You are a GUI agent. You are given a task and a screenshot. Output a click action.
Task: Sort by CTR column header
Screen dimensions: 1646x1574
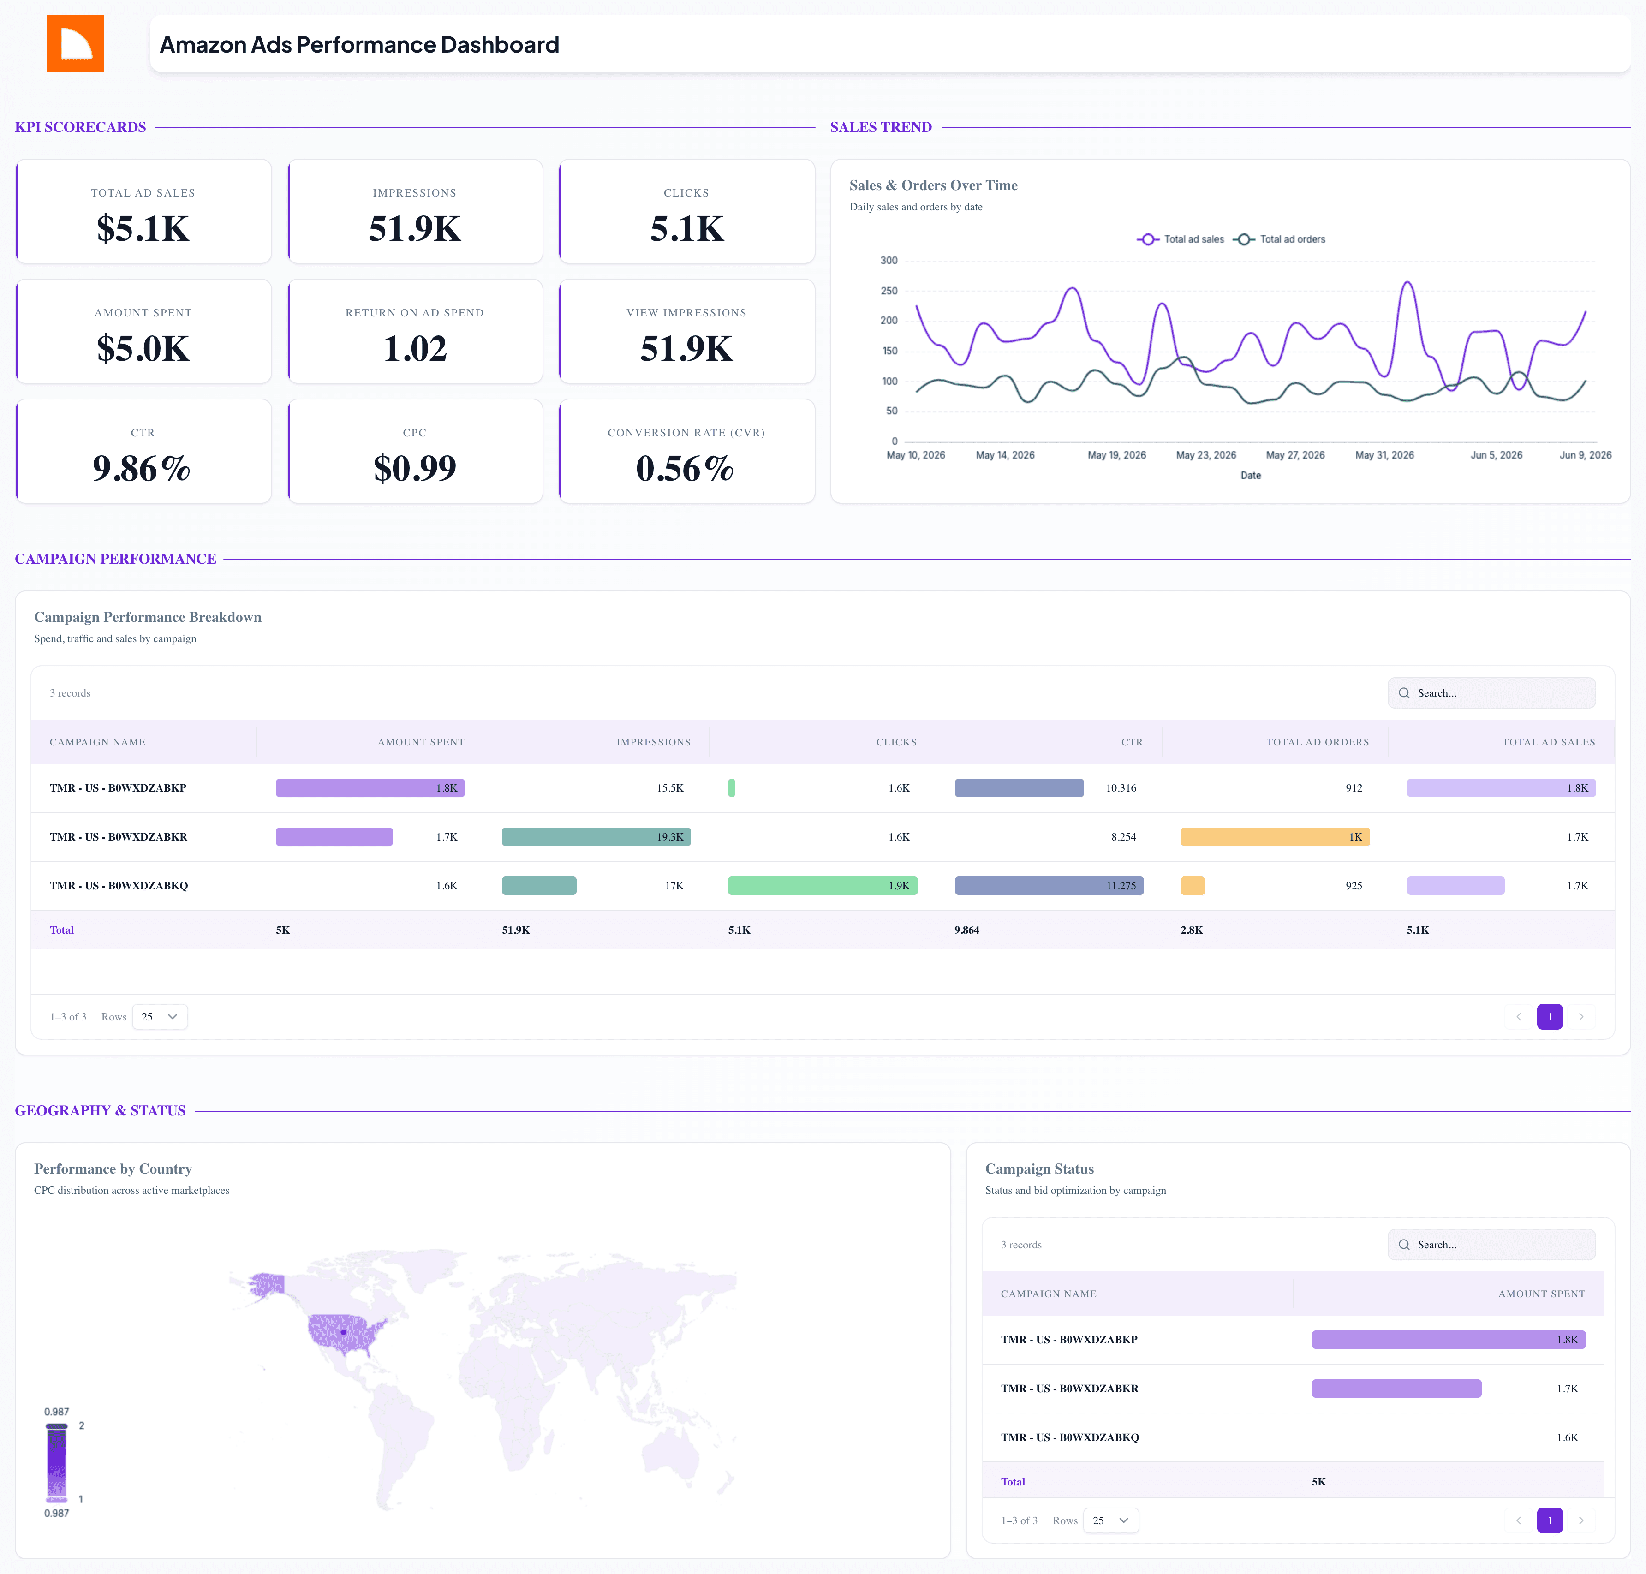1132,742
